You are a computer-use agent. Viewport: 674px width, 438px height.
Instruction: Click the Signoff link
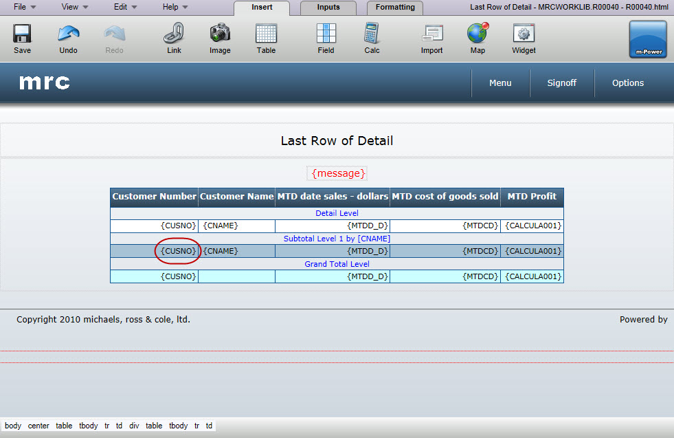point(562,83)
